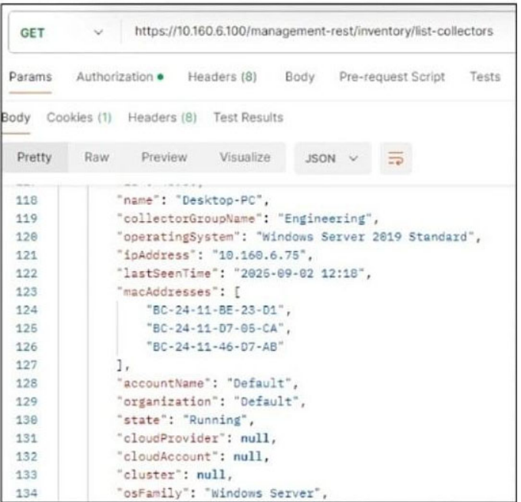Switch to Visualize view

click(245, 157)
